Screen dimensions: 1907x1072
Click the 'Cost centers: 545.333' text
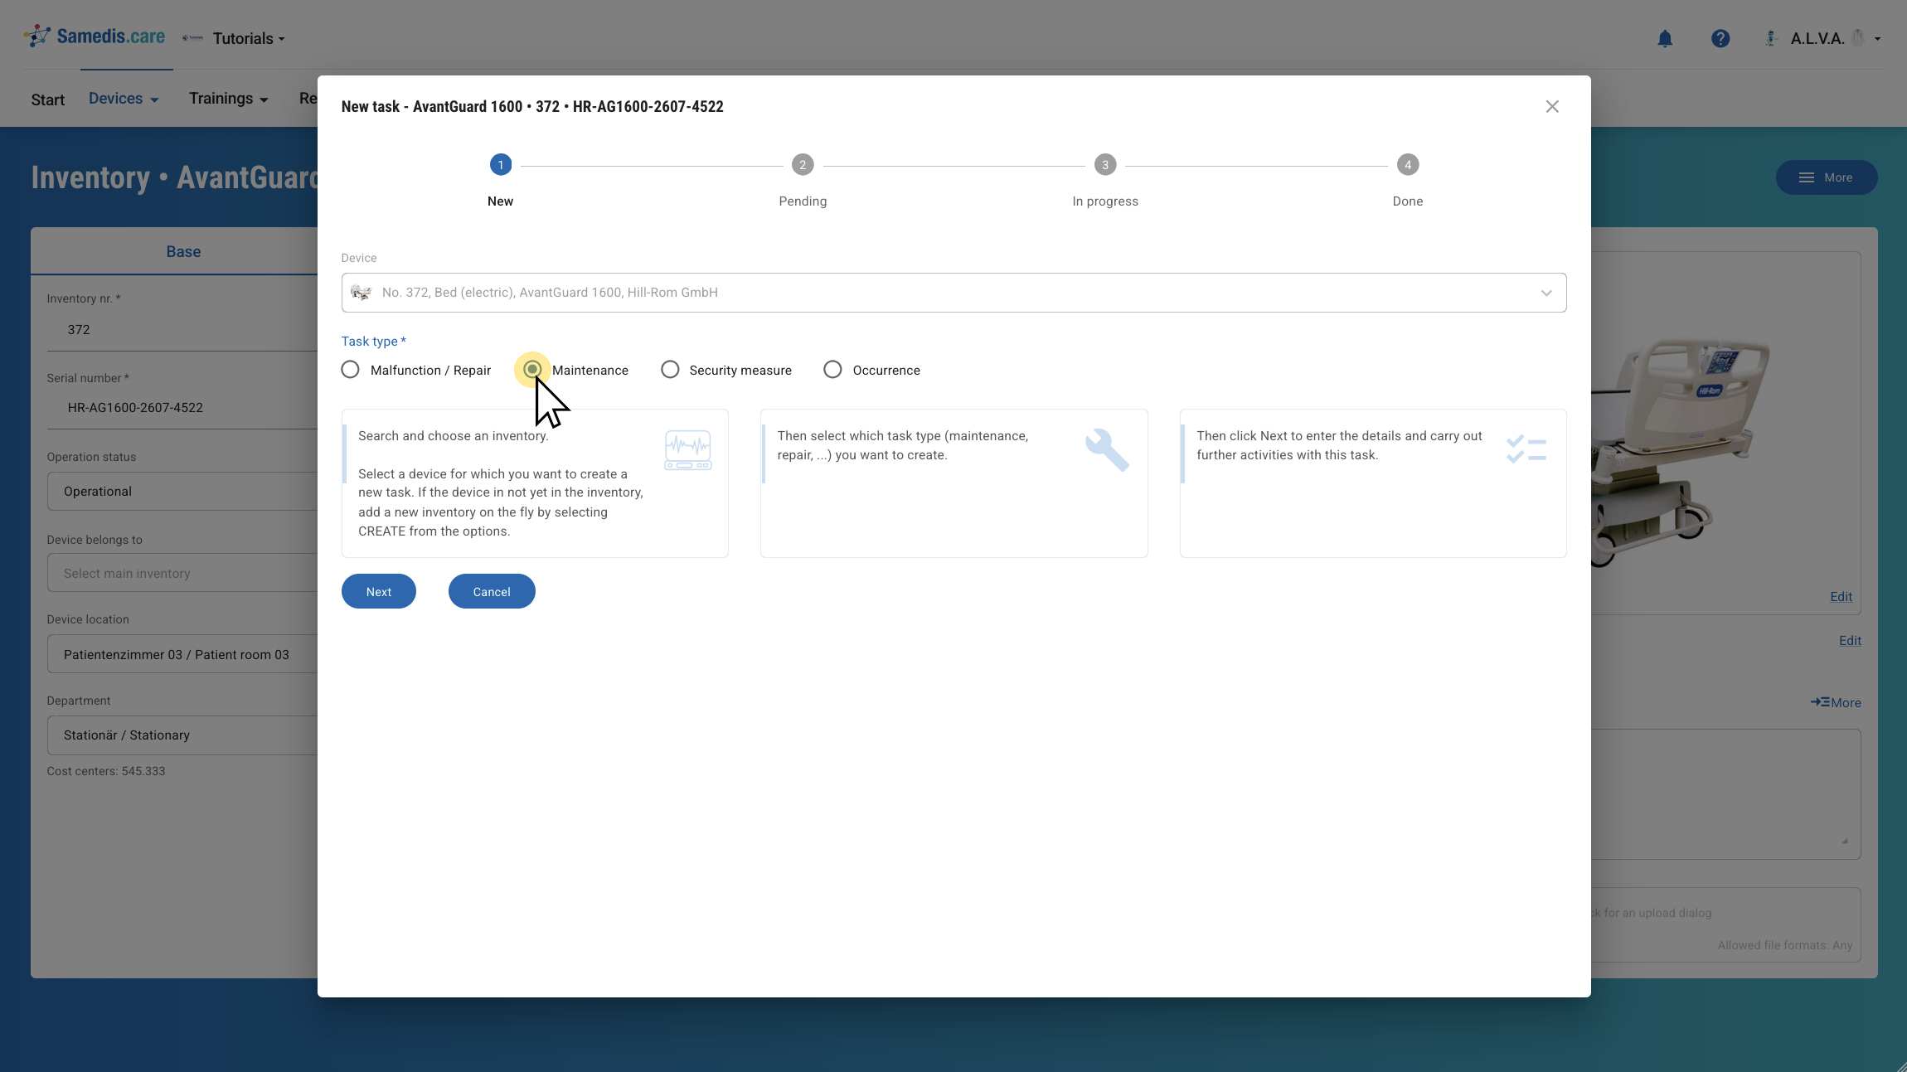tap(106, 771)
